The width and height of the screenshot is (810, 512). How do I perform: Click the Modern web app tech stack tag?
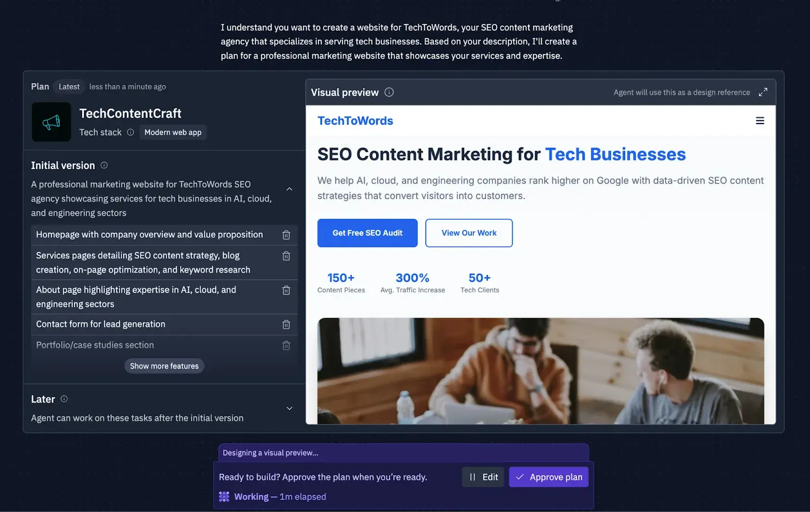173,132
